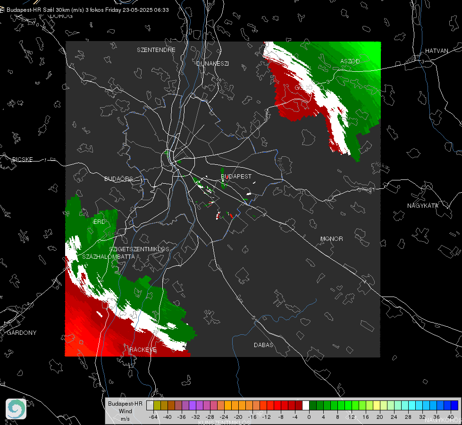The height and width of the screenshot is (425, 462).
Task: Click the -32 value on the legend scale
Action: tap(196, 417)
